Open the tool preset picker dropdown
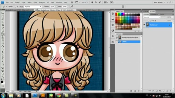The width and height of the screenshot is (175, 98). tap(6, 7)
